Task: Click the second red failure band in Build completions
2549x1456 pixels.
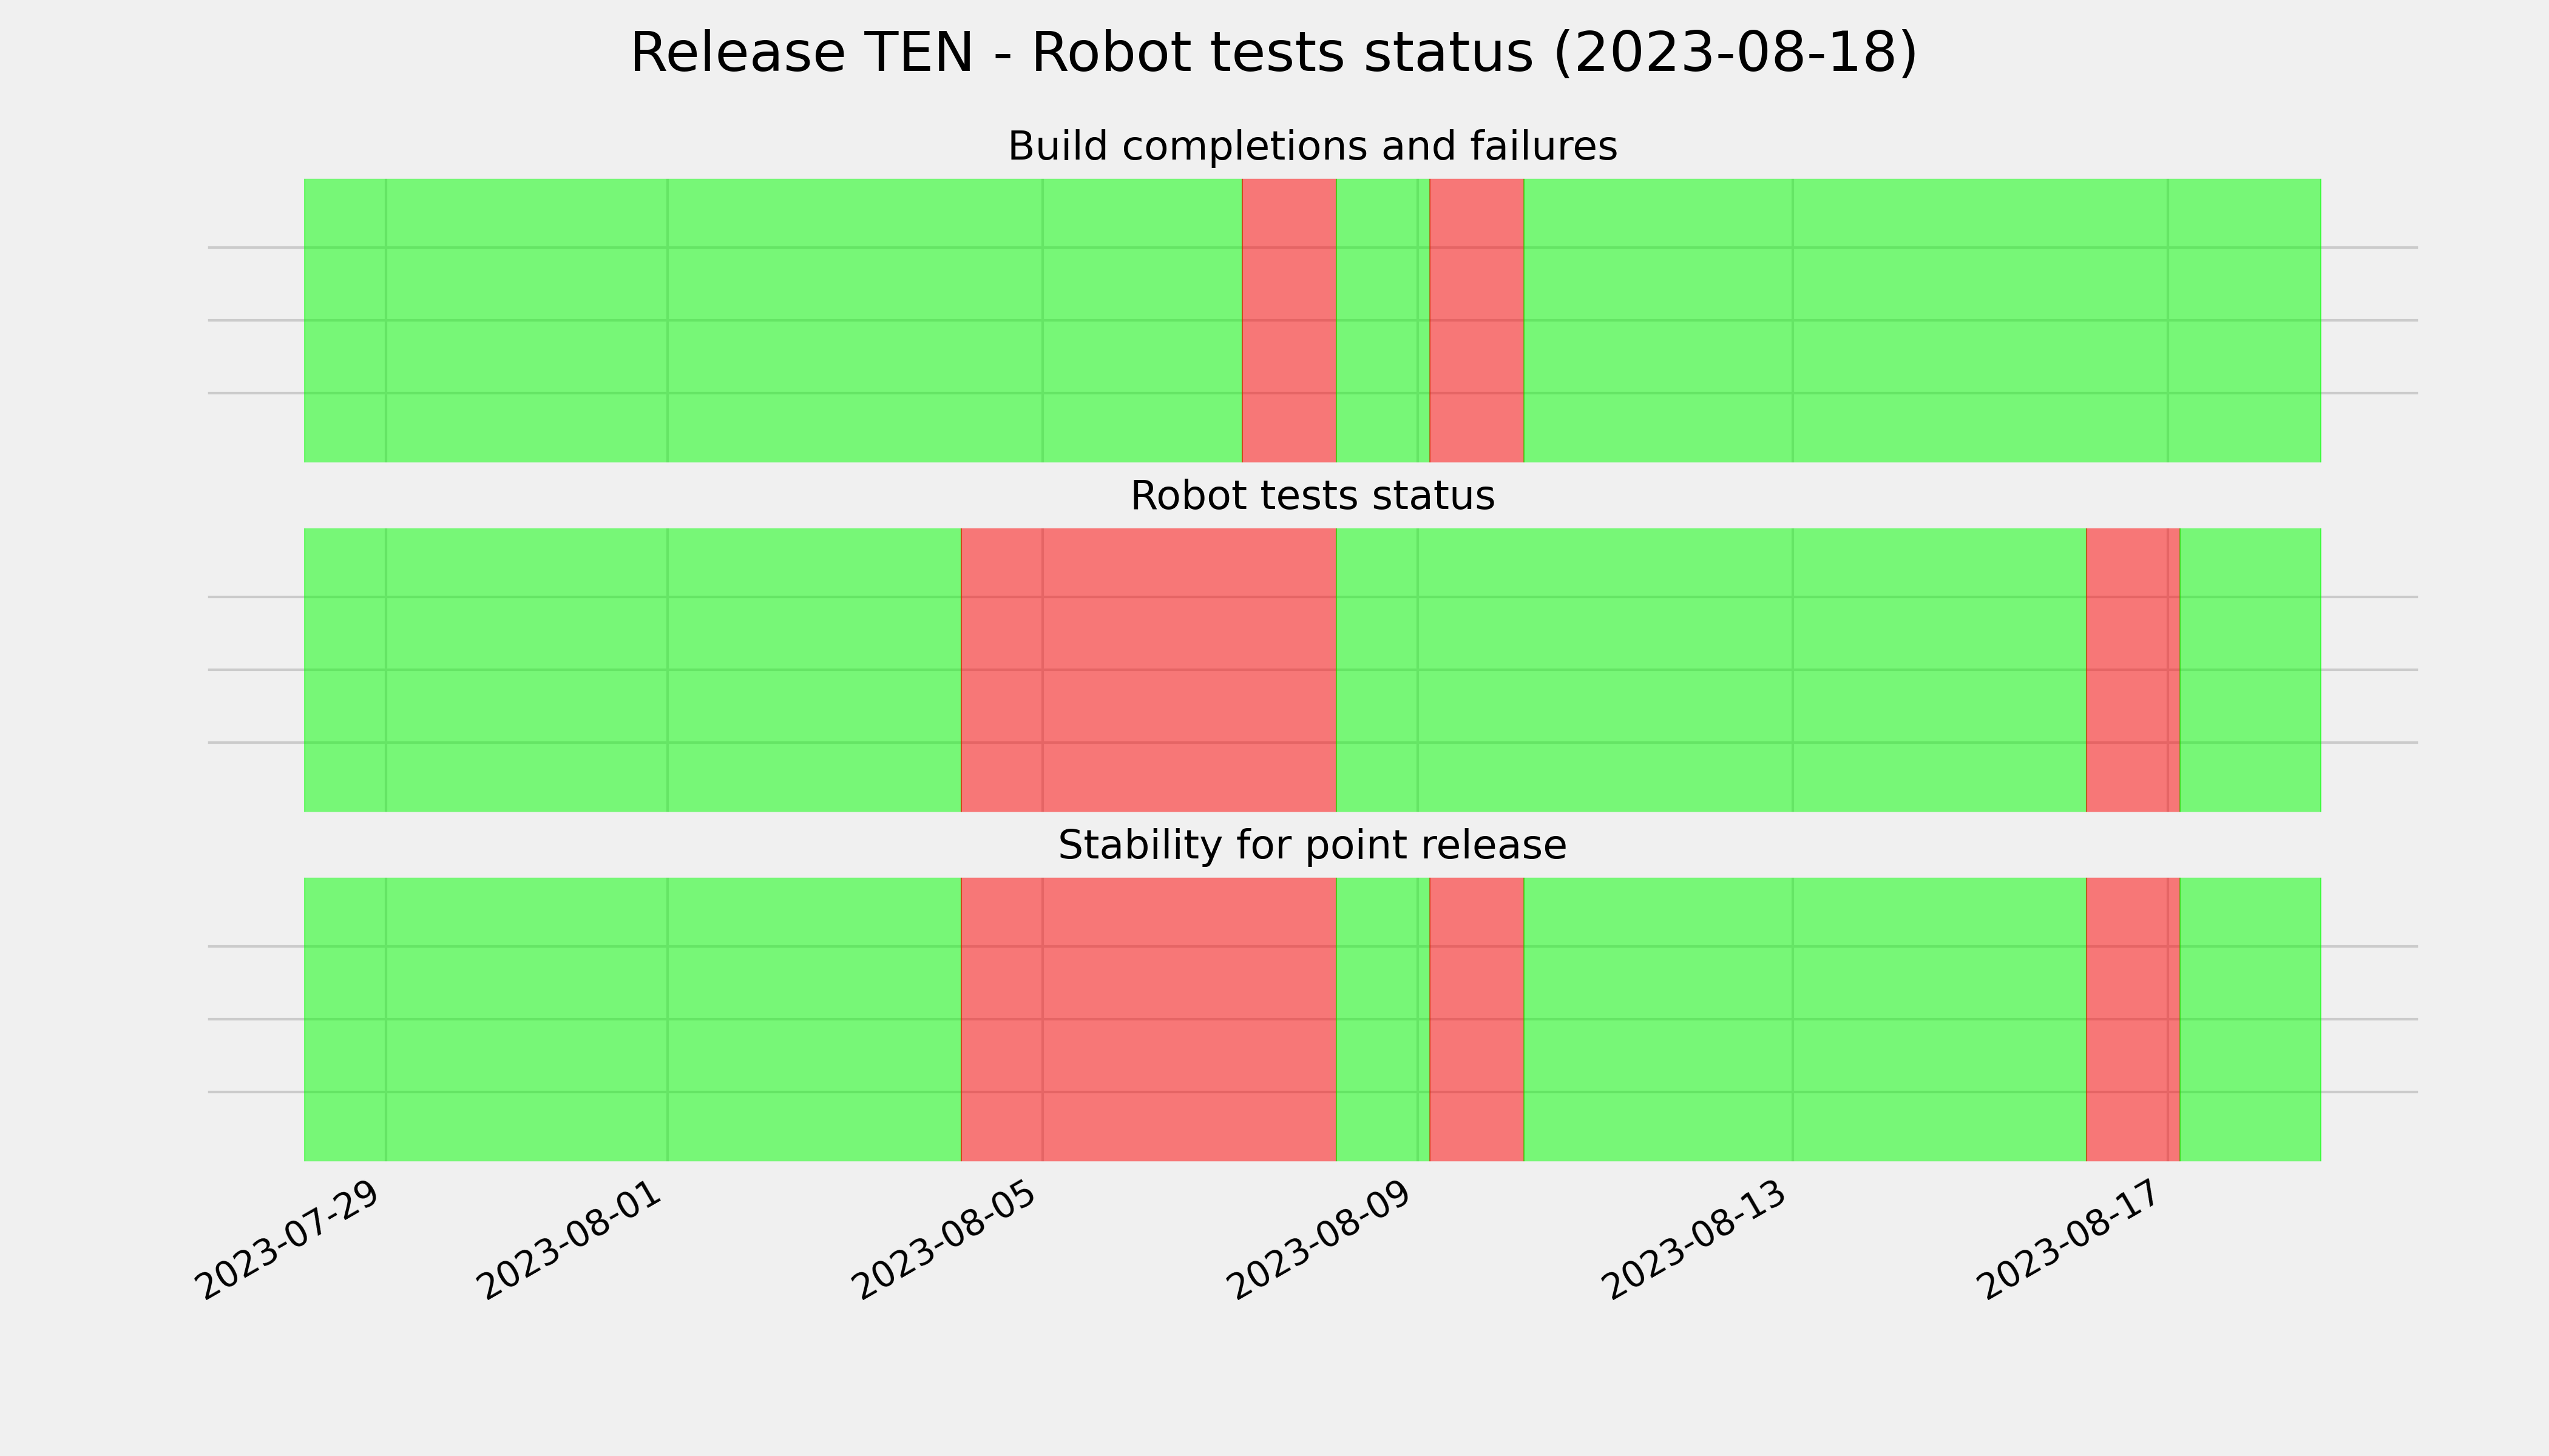Action: [x=1477, y=321]
